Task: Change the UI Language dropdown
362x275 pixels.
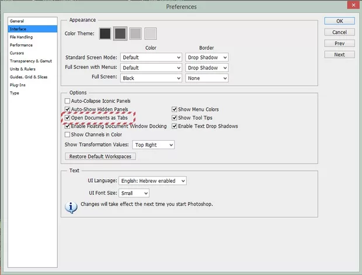Action: (x=152, y=181)
